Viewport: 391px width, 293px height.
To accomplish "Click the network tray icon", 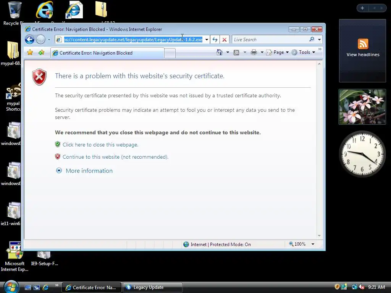I will (354, 287).
